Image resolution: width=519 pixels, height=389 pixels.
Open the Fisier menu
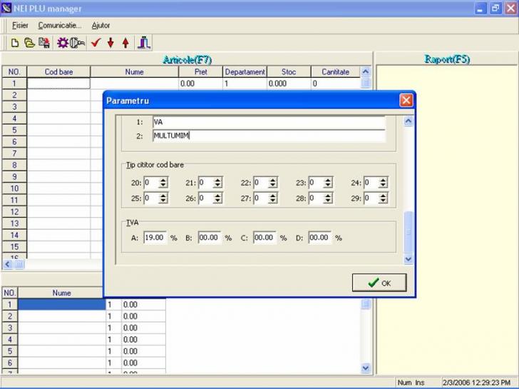(20, 25)
